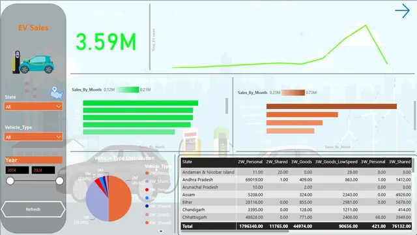
Task: Sort table by State column header
Action: click(187, 162)
